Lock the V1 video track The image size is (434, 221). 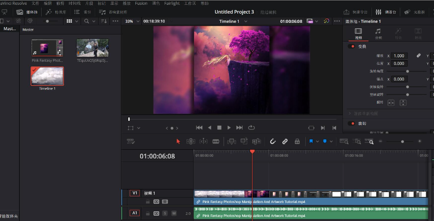click(148, 202)
